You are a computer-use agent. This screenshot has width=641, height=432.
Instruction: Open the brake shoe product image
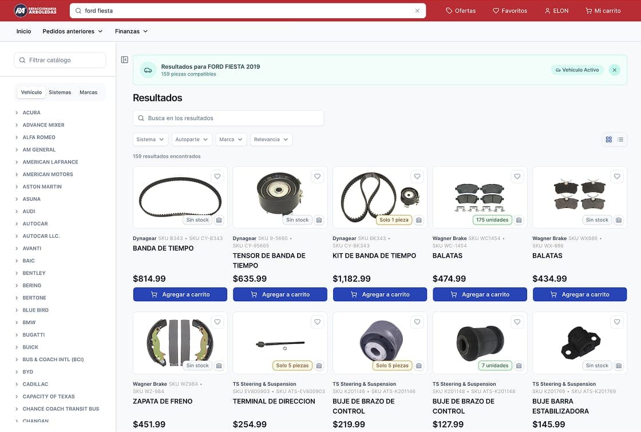180,343
